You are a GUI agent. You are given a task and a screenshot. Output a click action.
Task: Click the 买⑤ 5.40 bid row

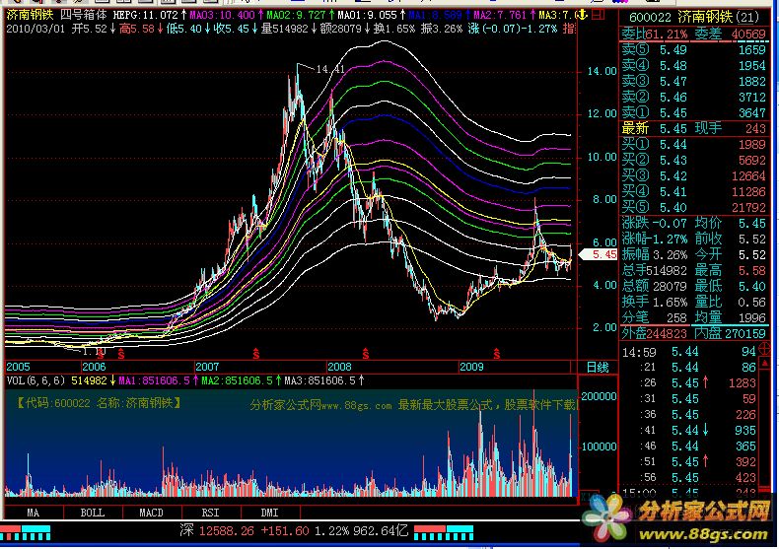tap(694, 208)
